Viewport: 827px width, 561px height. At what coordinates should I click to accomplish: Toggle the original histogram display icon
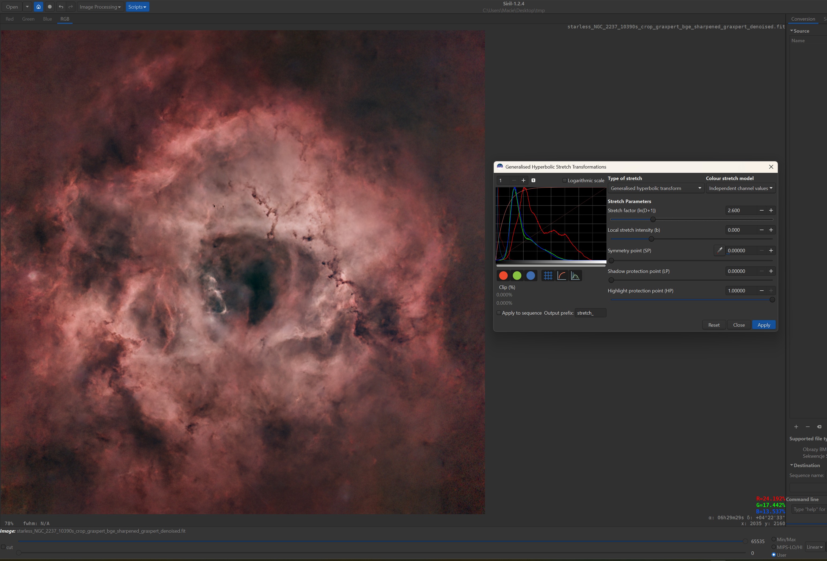pos(575,276)
